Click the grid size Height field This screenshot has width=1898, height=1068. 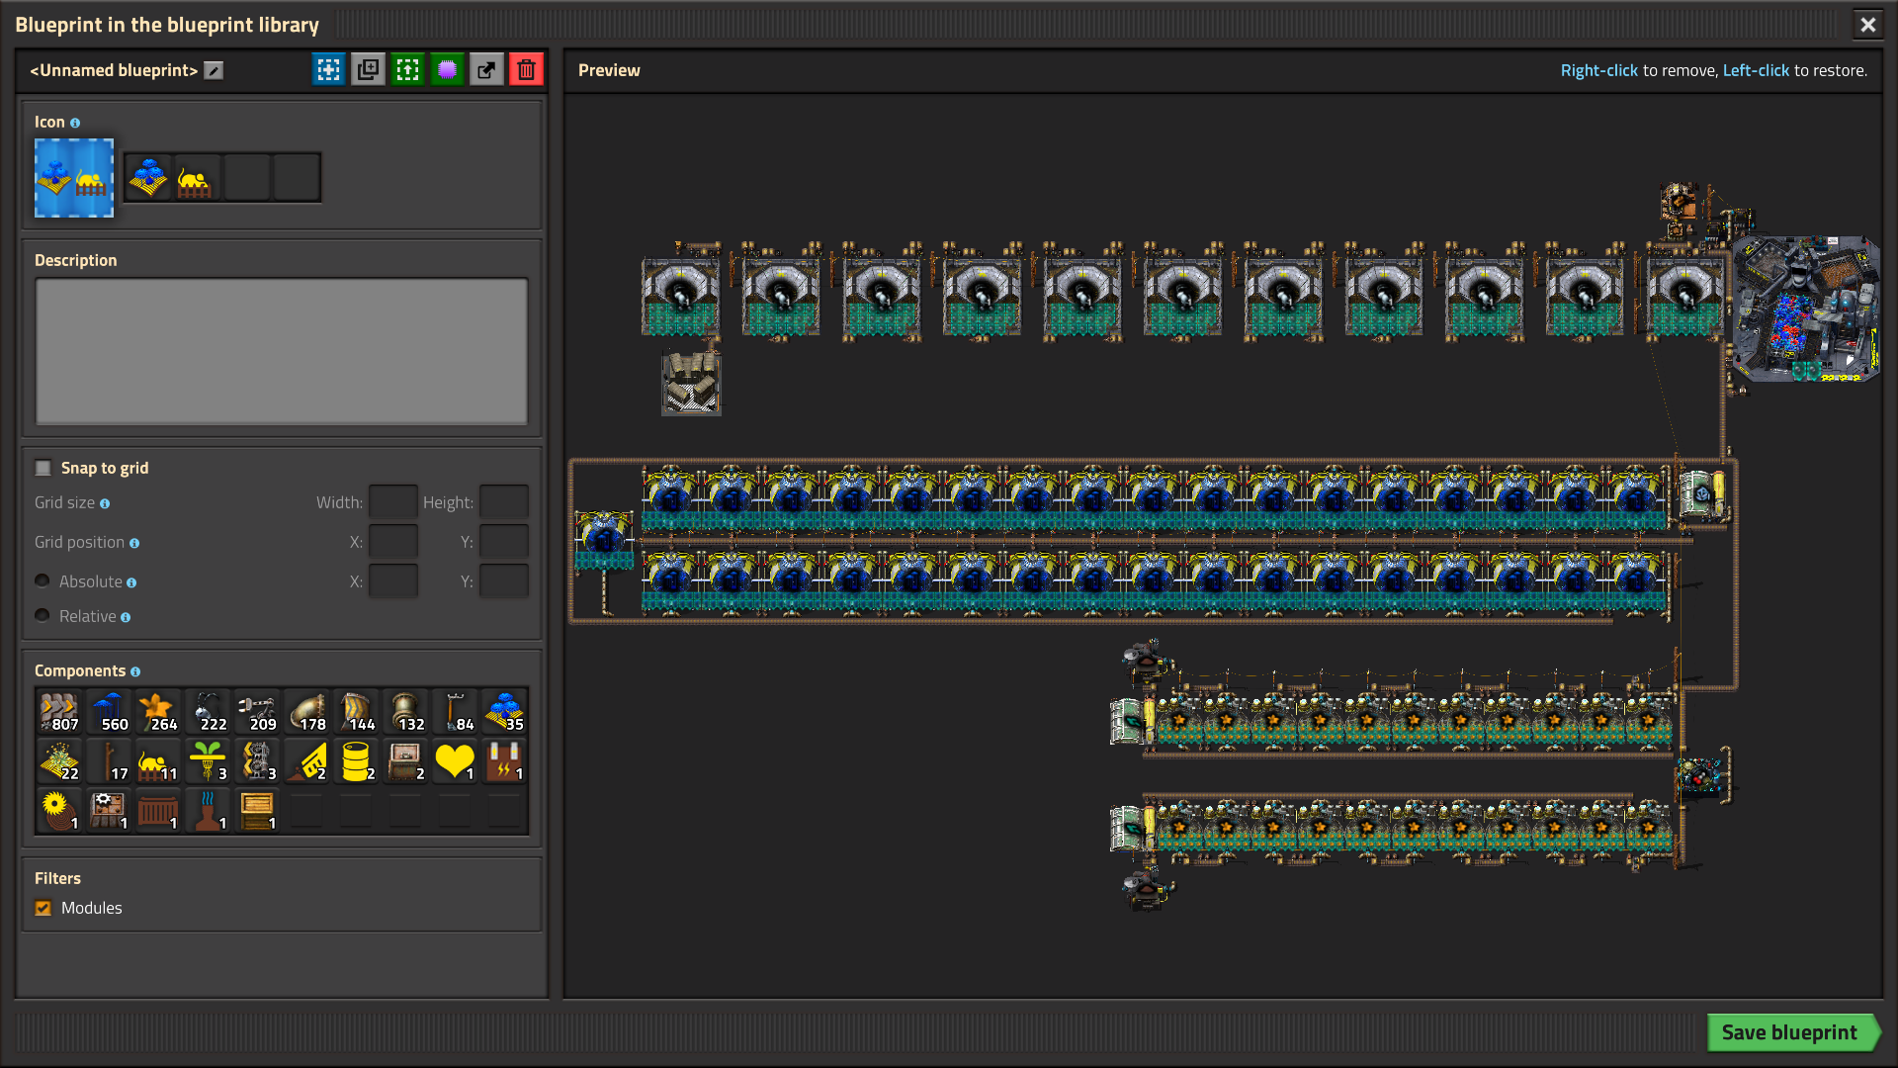coord(504,502)
